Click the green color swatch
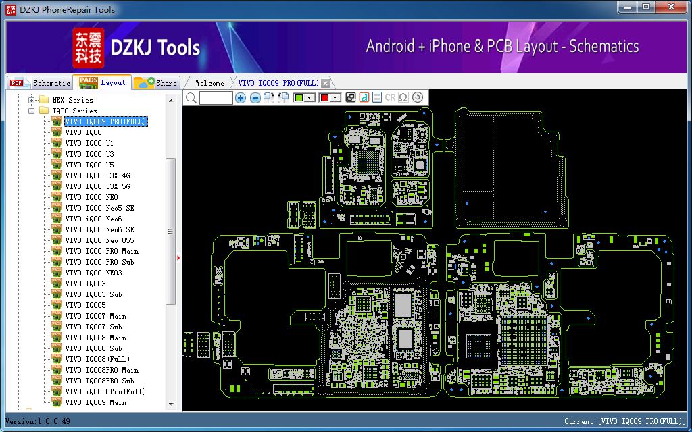The width and height of the screenshot is (692, 432). tap(299, 98)
